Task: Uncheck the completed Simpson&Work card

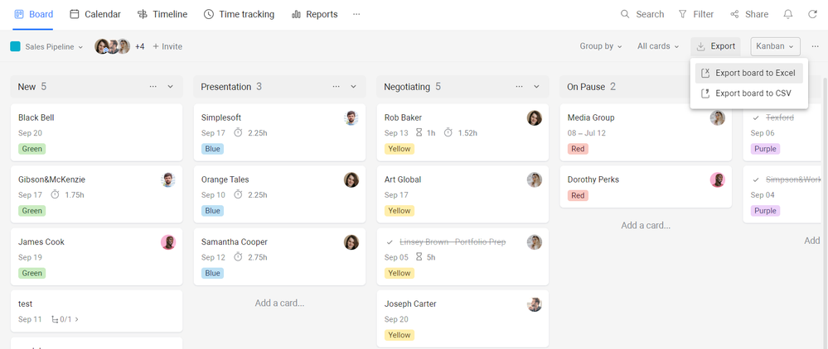Action: pos(756,179)
